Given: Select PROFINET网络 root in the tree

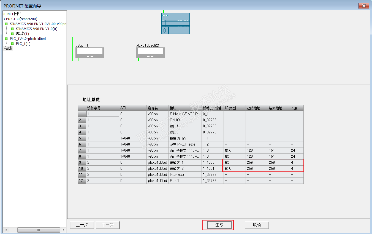Looking at the screenshot, I should 12,14.
